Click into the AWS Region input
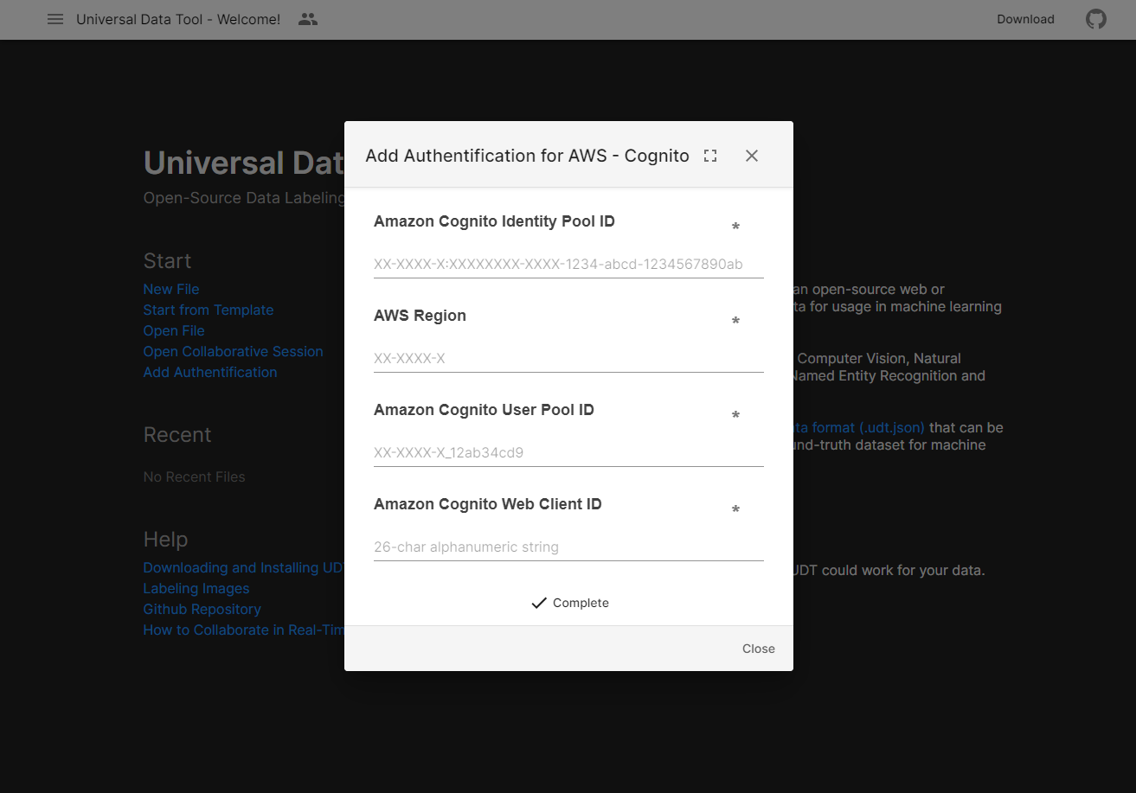 pos(568,358)
